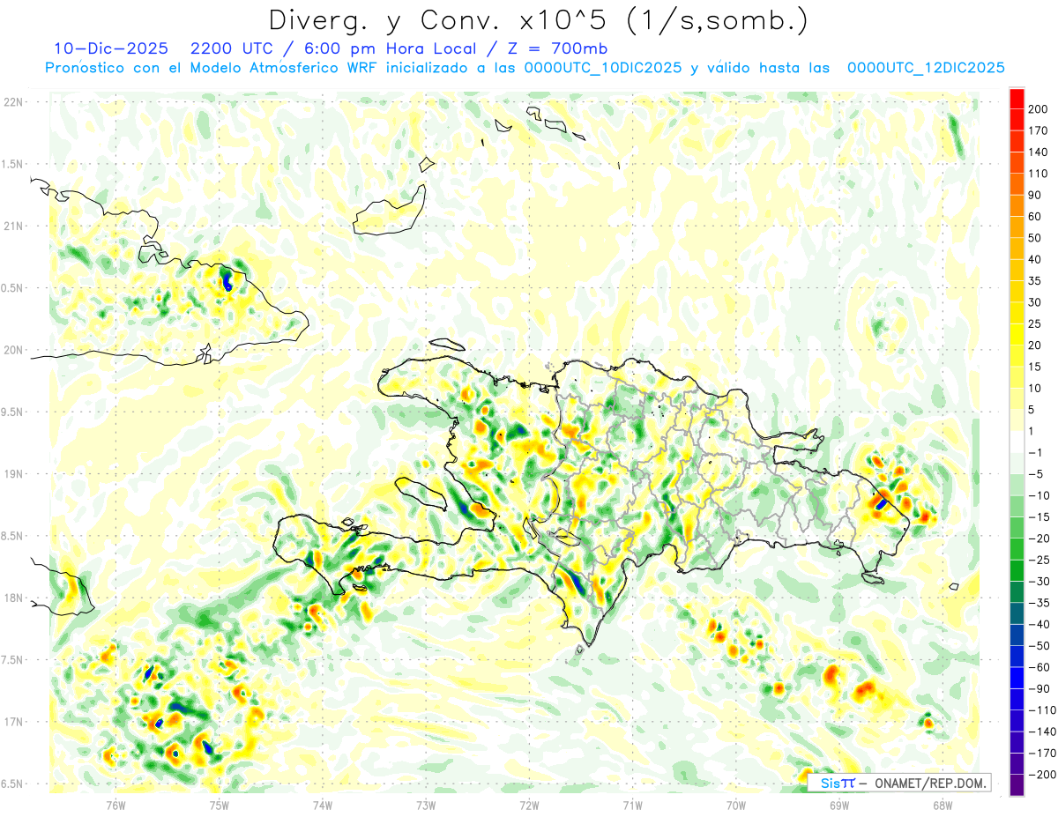Screen dimensions: 1058x817
Task: Click the positive '110' color scale value
Action: point(1038,174)
